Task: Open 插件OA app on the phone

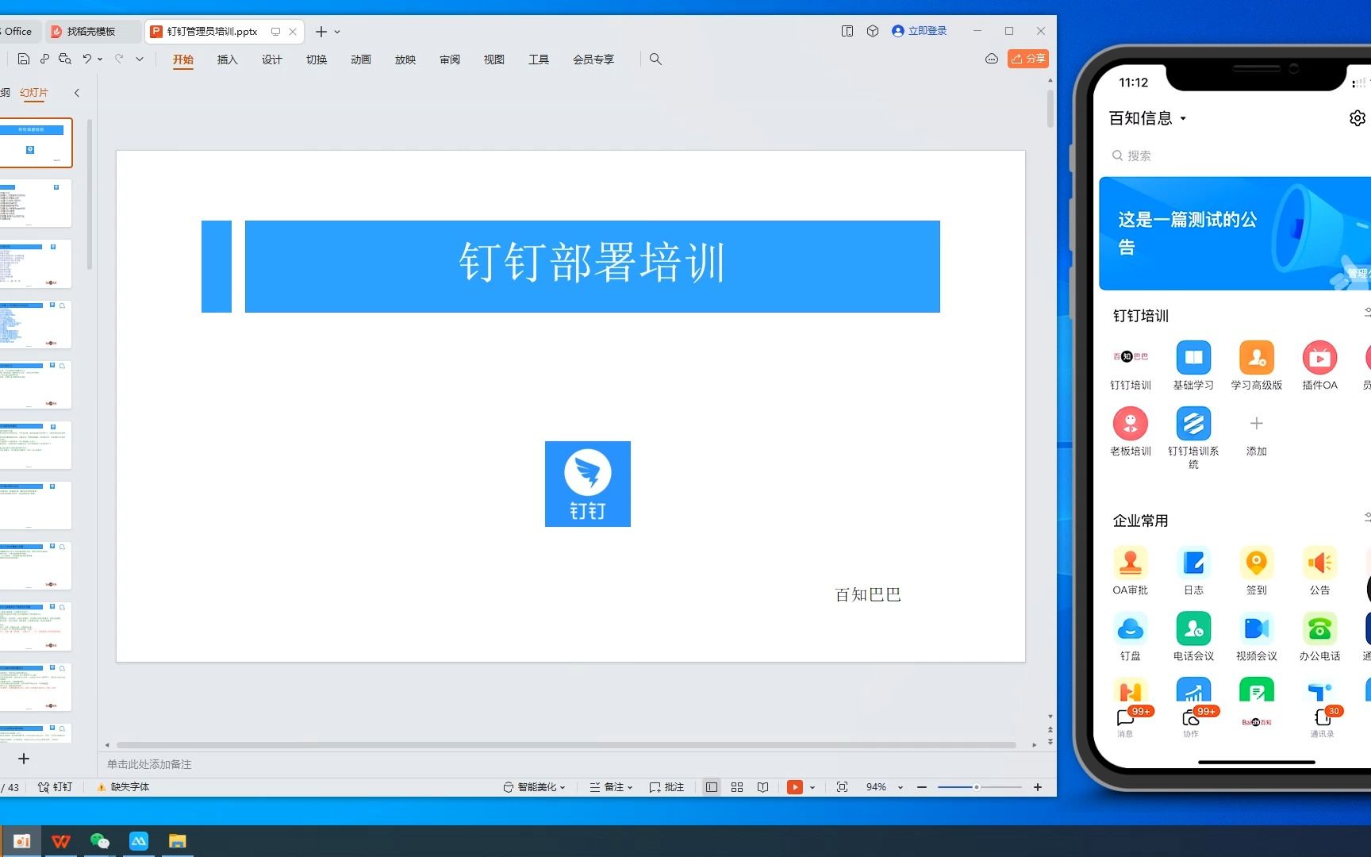Action: pyautogui.click(x=1319, y=366)
